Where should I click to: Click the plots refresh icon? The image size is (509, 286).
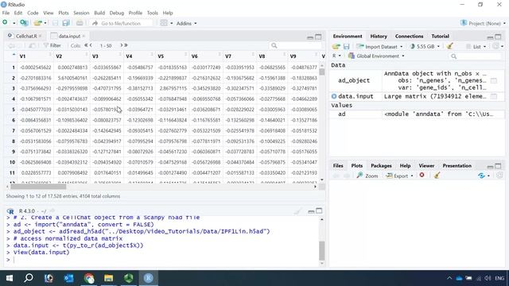pos(481,176)
